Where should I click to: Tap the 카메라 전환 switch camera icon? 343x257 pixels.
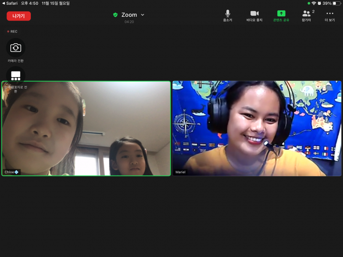(16, 48)
